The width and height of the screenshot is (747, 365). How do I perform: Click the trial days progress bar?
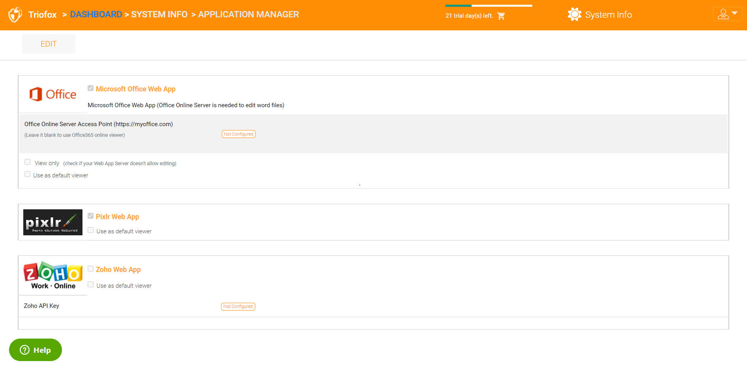489,6
